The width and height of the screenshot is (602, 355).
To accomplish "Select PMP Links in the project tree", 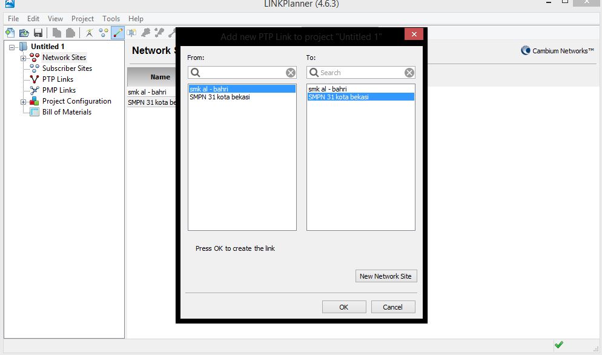I will coord(59,90).
